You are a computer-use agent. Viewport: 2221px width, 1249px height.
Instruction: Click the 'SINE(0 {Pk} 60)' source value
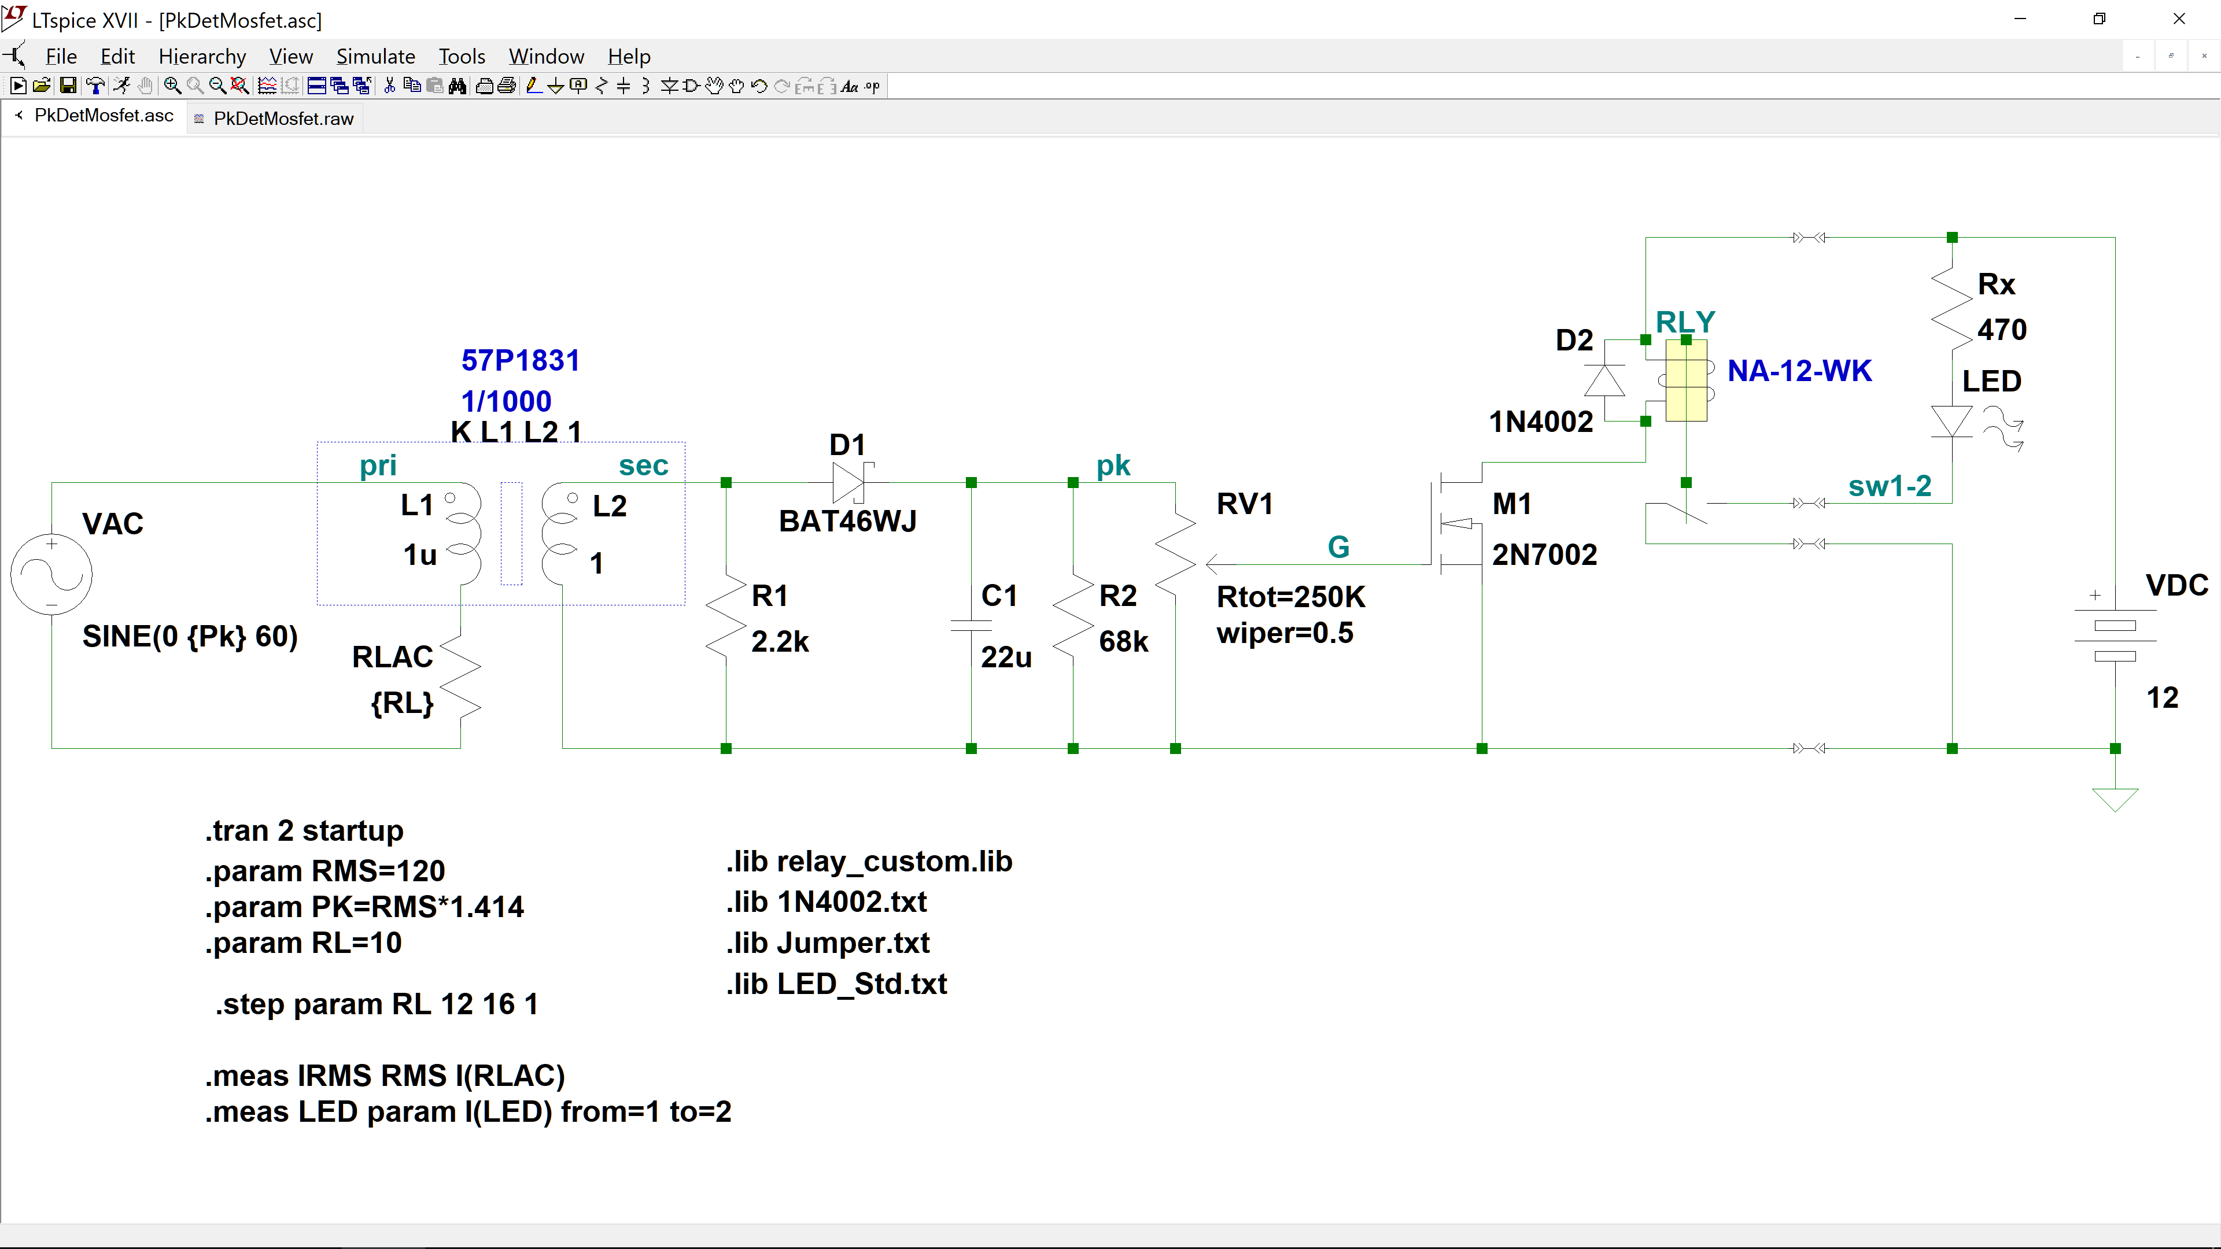pos(190,636)
